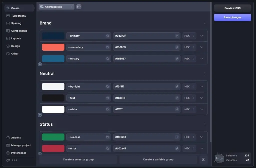
Task: Expand the --error color row
Action: coord(202,148)
